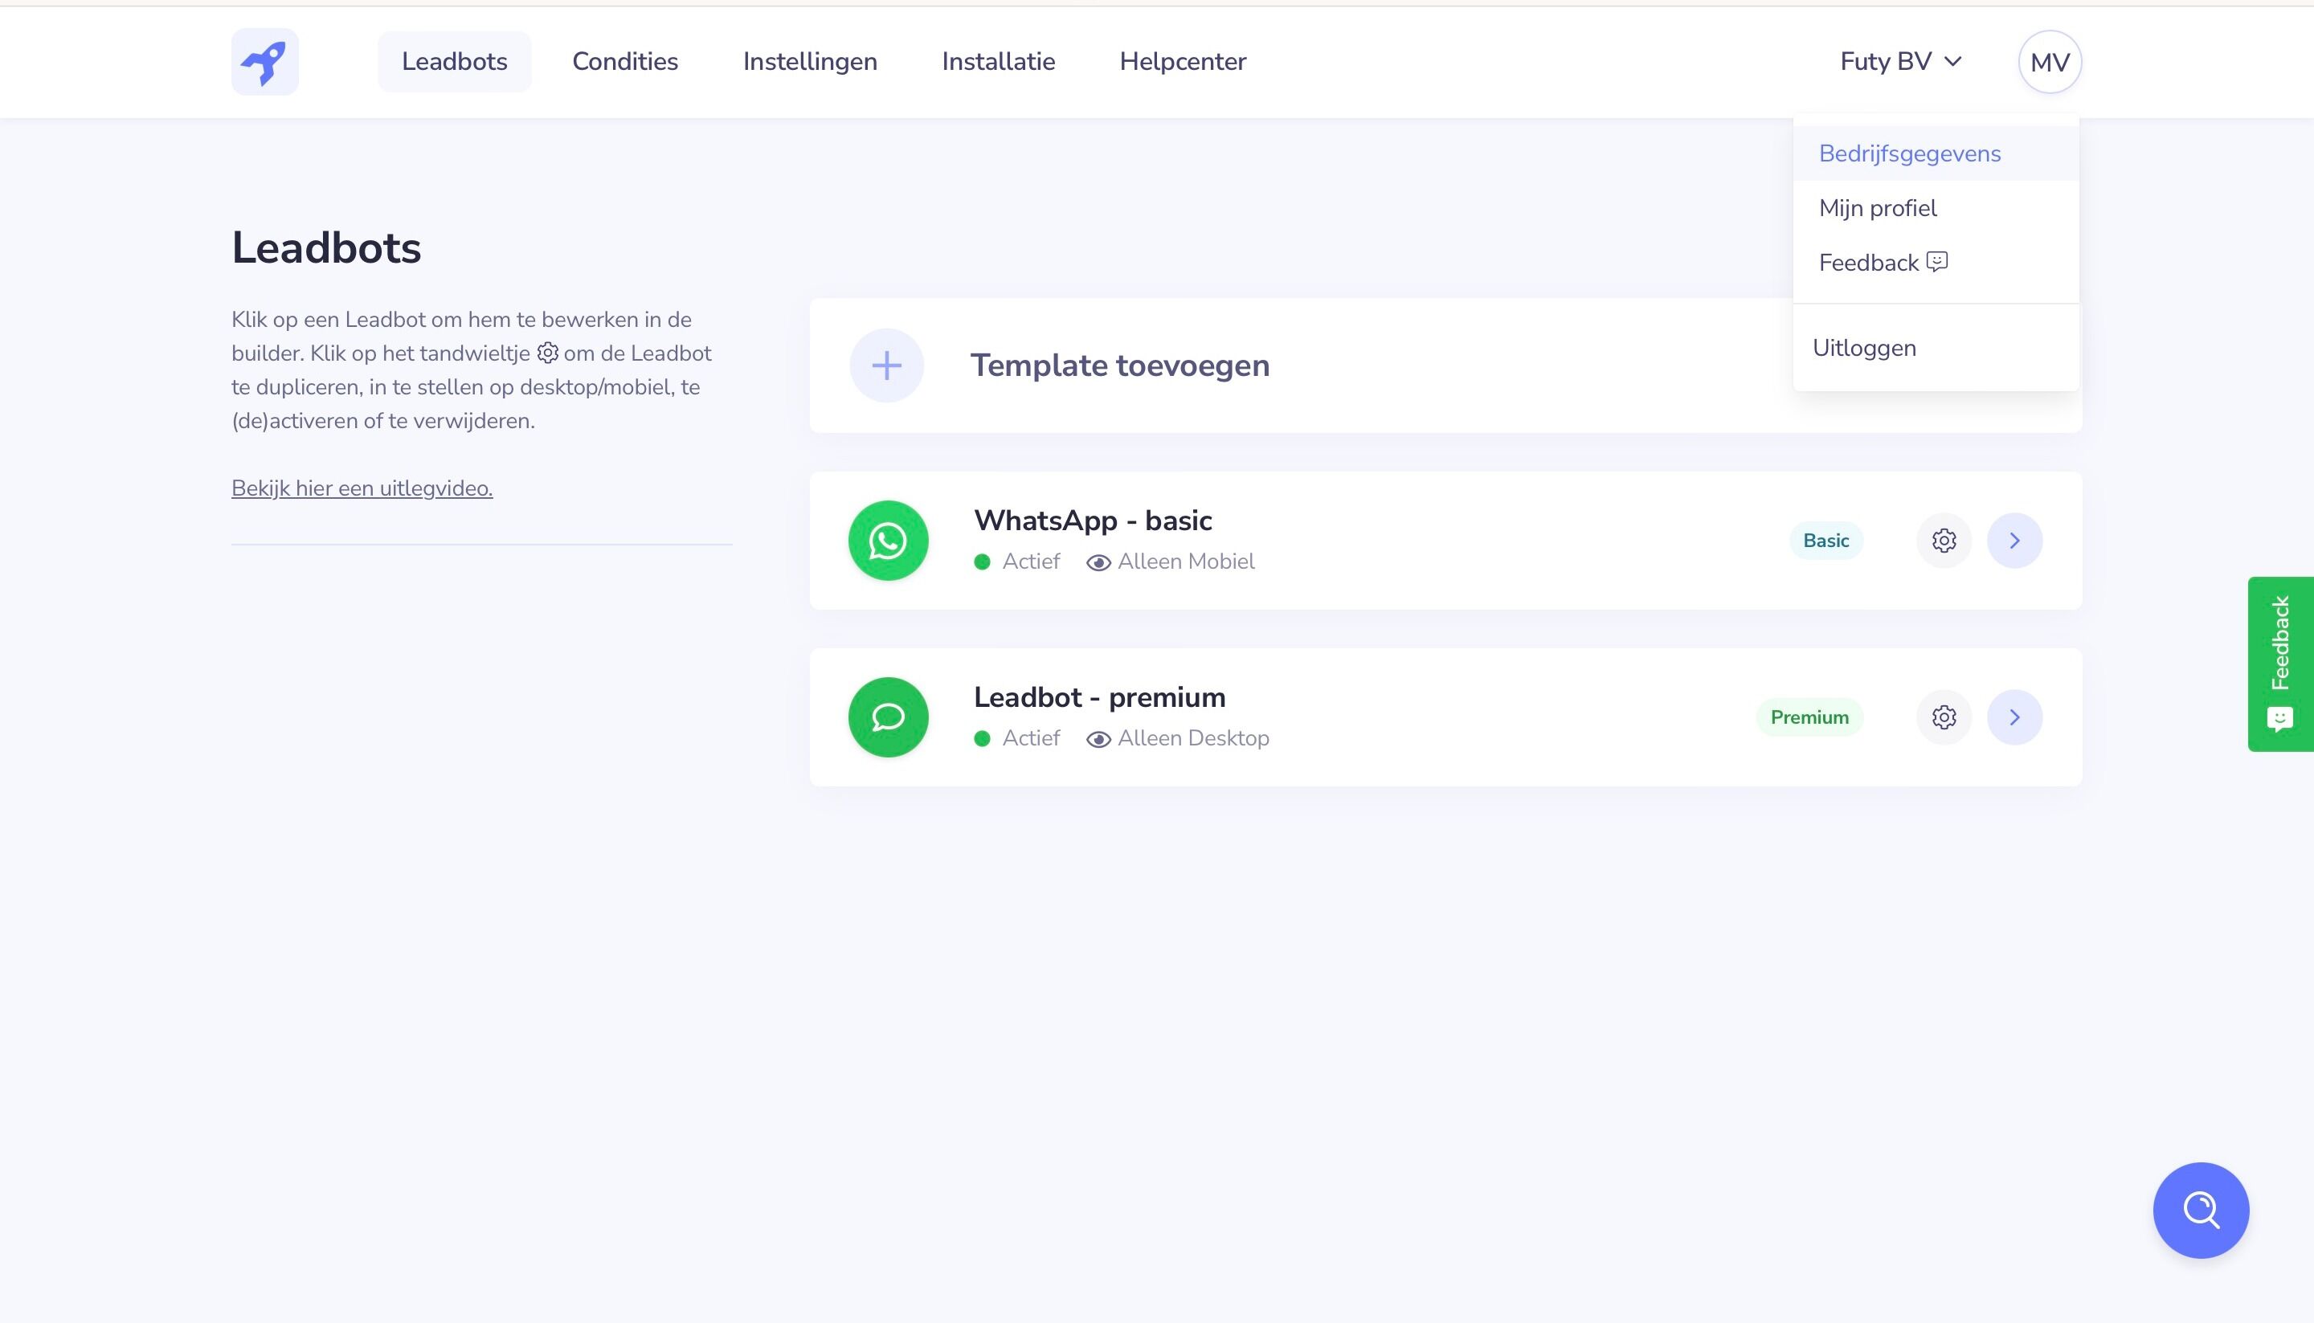Click the green Premium badge label
The width and height of the screenshot is (2314, 1323).
pos(1808,717)
